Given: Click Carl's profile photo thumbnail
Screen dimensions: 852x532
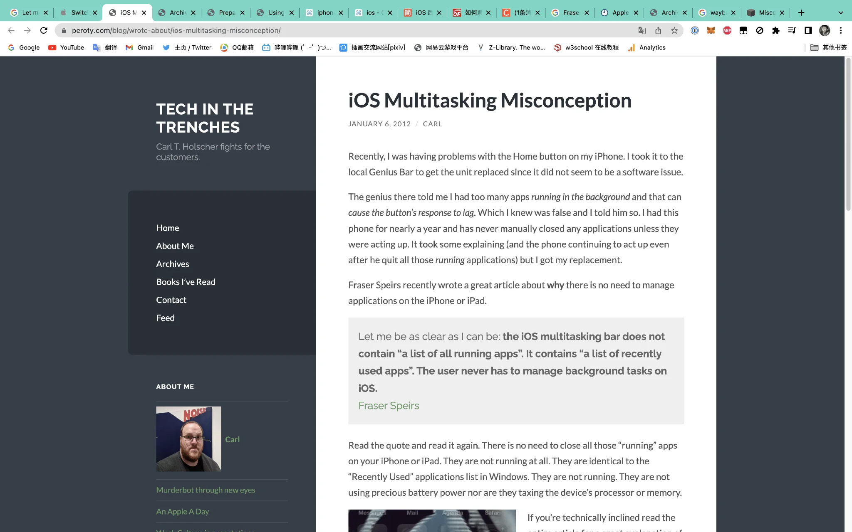Looking at the screenshot, I should [188, 439].
